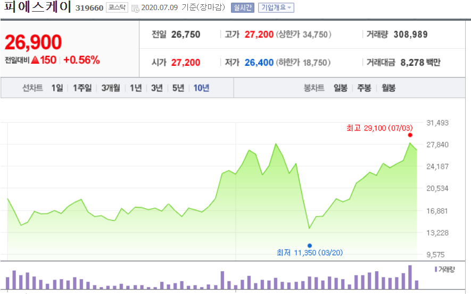The height and width of the screenshot is (294, 471).
Task: Click the 봉차트 label
Action: click(x=314, y=88)
